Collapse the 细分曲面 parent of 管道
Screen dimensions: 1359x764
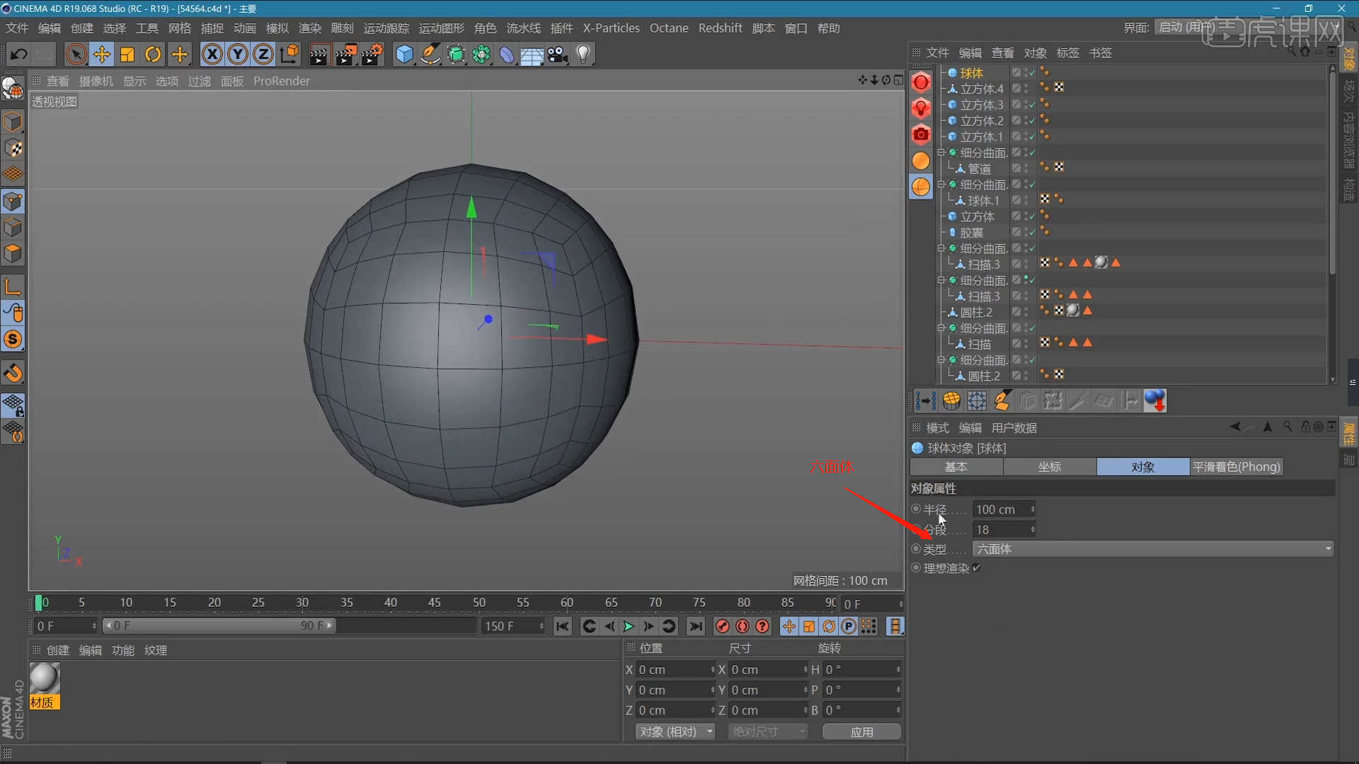point(941,152)
